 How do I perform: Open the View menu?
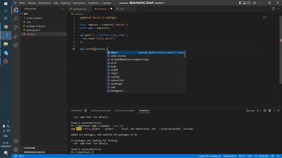click(x=56, y=3)
